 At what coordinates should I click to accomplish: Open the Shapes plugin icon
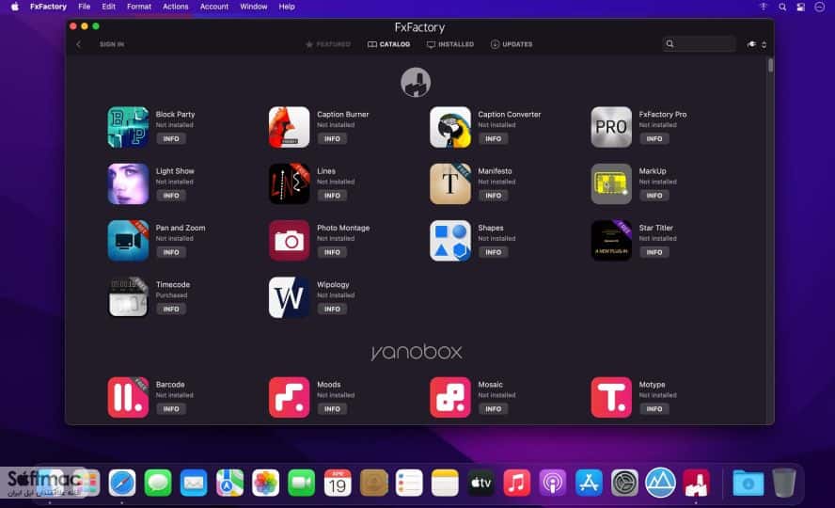[x=450, y=241]
